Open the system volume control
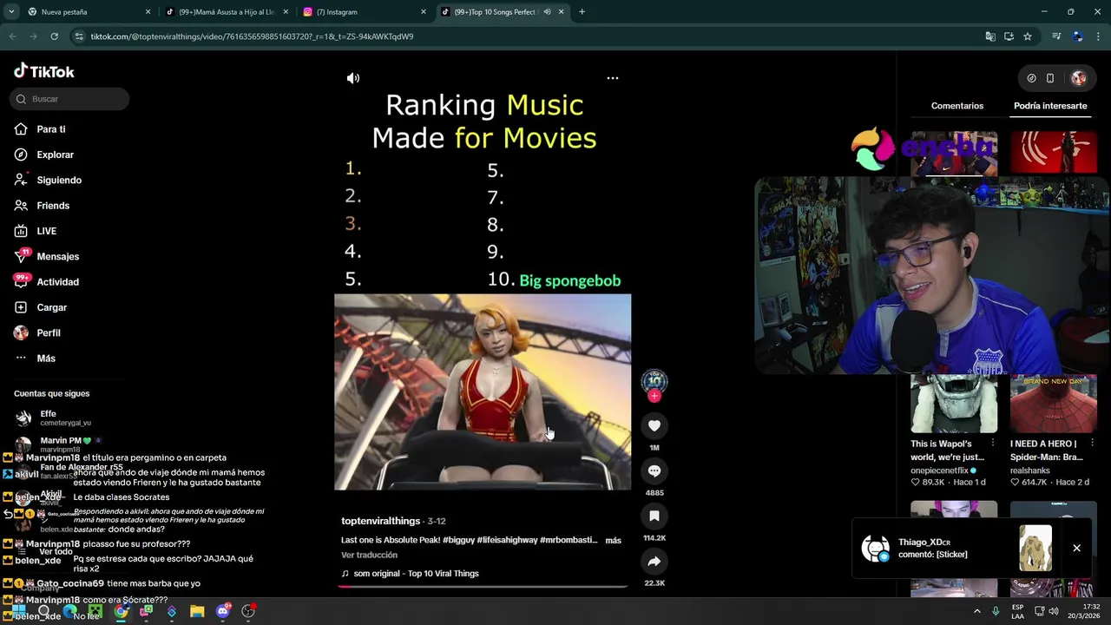Viewport: 1111px width, 625px height. point(1053,611)
